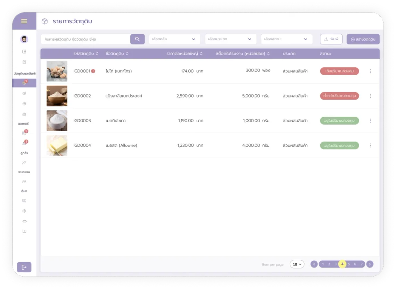Open the employees group icon under พนักงาน
The height and width of the screenshot is (289, 396).
[24, 181]
